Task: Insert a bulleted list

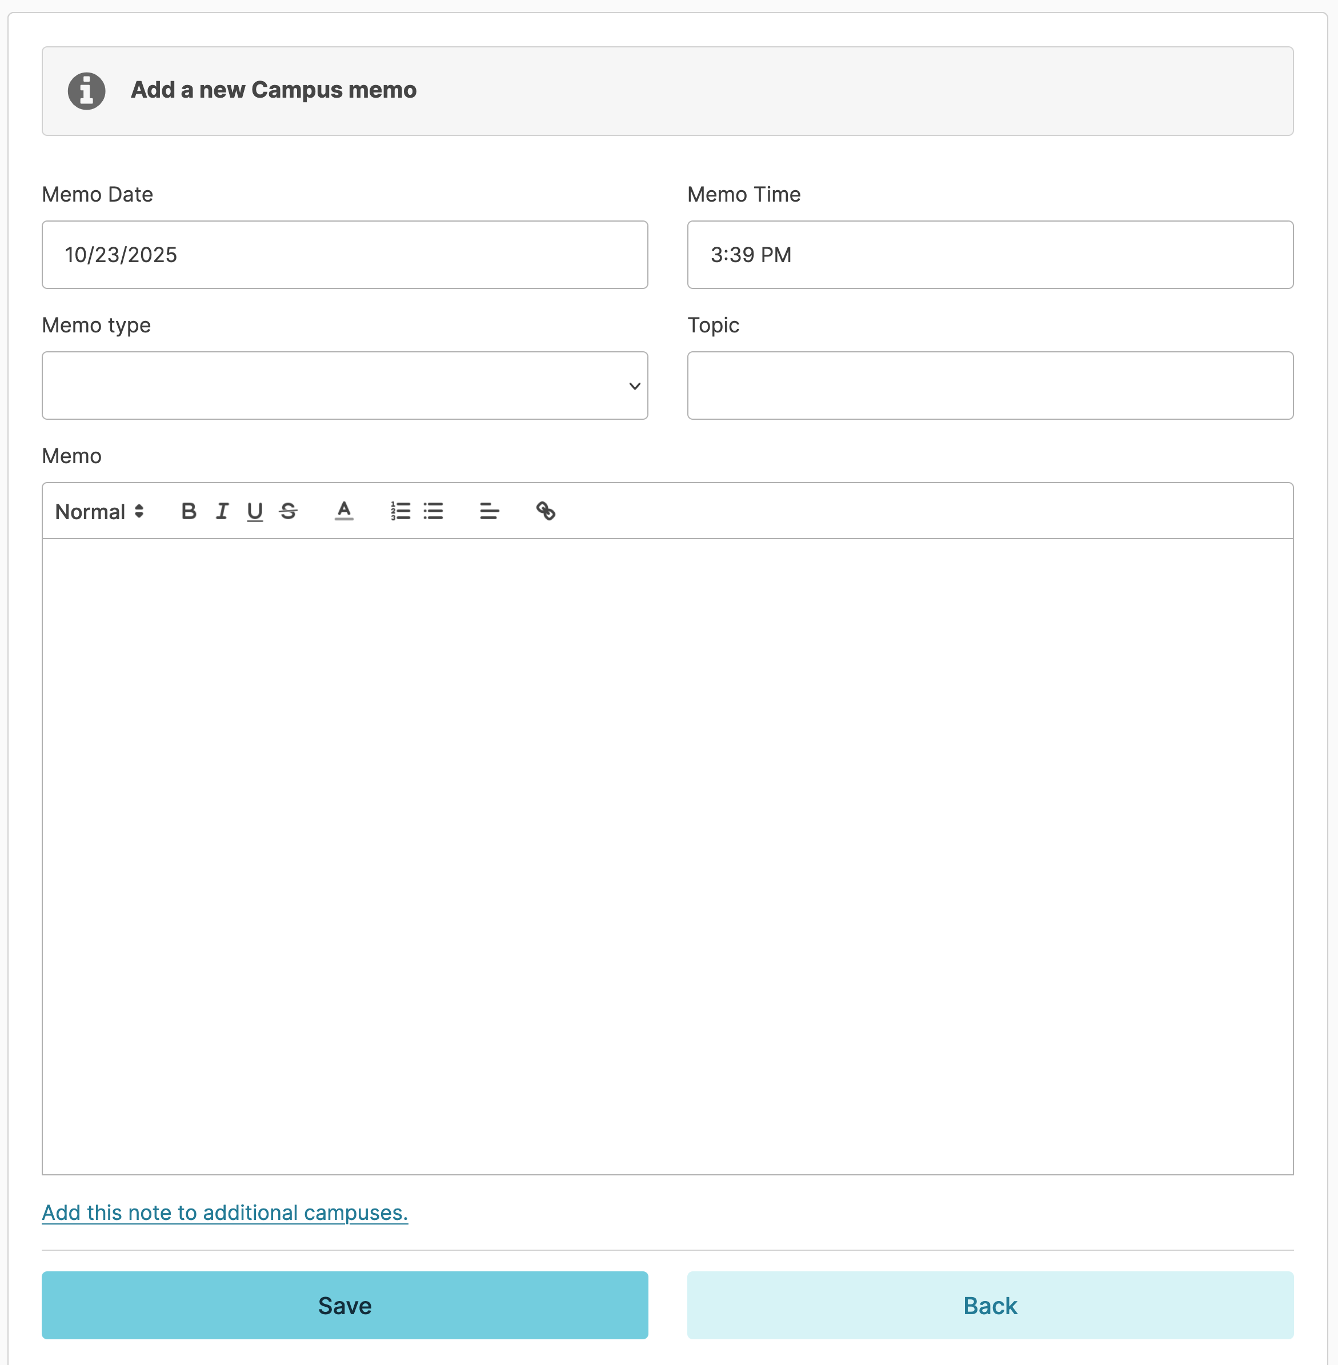Action: tap(434, 511)
